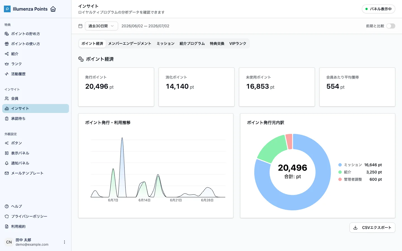The width and height of the screenshot is (402, 251).
Task: Click the 活動履歴 activity icon
Action: tap(7, 74)
